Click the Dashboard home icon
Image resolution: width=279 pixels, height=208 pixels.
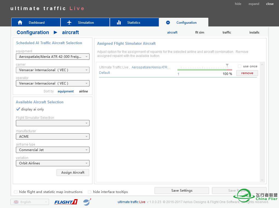(x=20, y=23)
